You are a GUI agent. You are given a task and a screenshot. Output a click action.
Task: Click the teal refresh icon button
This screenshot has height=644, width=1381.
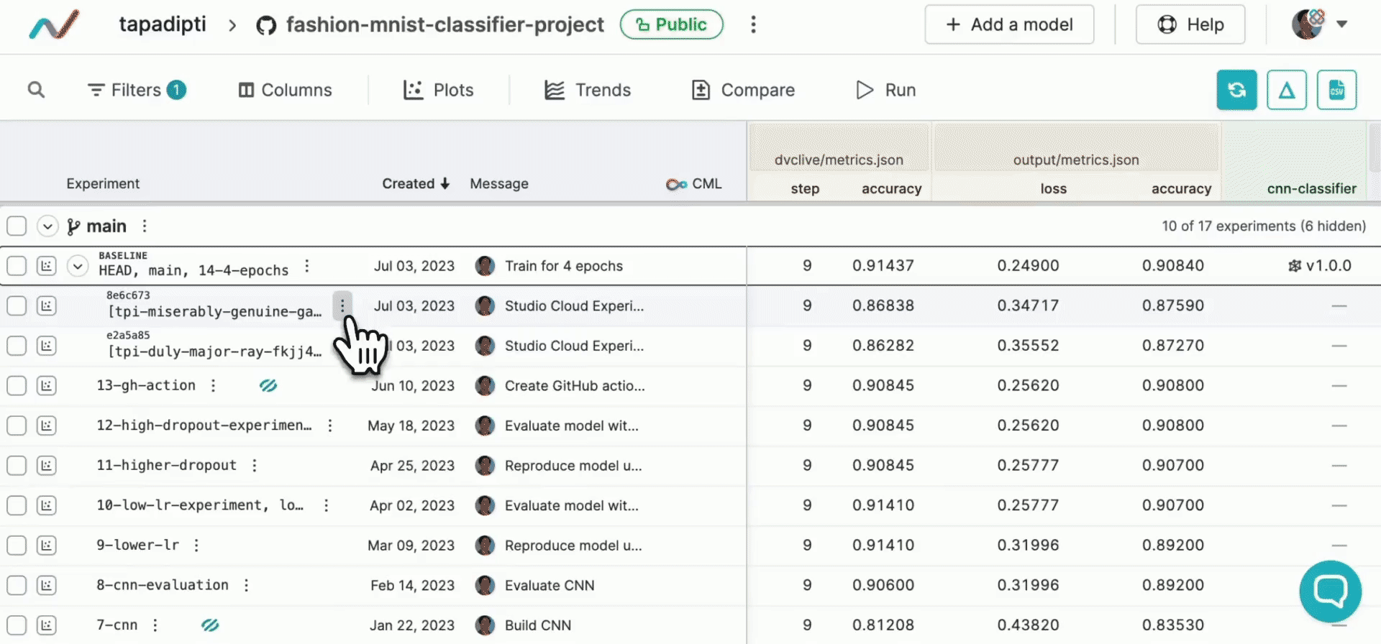coord(1236,90)
